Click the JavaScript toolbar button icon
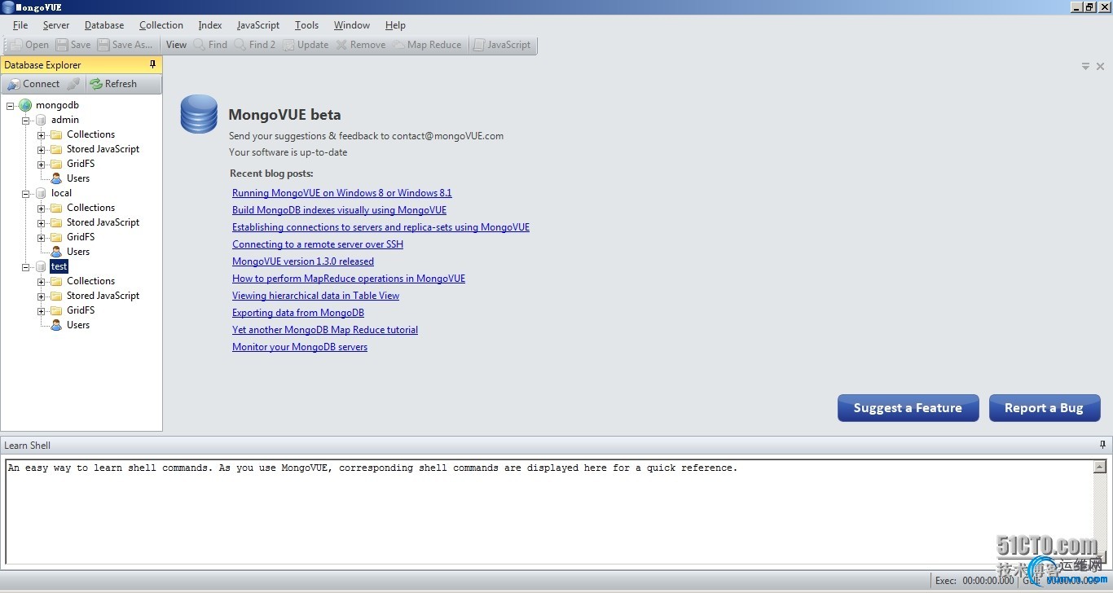Viewport: 1113px width, 593px height. pyautogui.click(x=479, y=45)
